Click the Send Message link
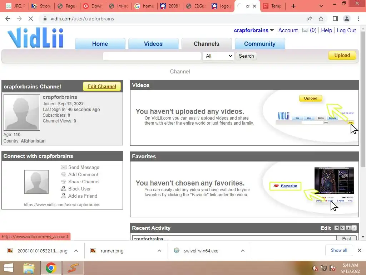 [84, 167]
